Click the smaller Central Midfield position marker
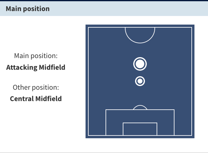Screen dimensions: 208x153 [x=140, y=81]
